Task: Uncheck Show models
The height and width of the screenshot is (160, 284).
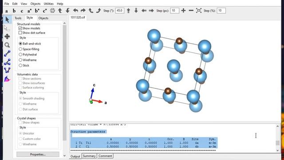Action: click(x=20, y=28)
